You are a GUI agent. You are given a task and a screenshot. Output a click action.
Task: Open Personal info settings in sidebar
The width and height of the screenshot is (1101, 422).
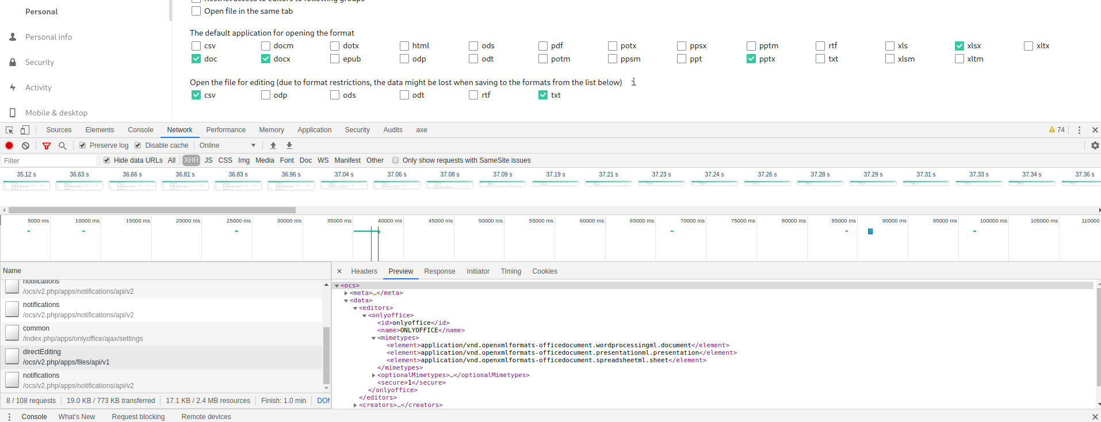tap(49, 37)
